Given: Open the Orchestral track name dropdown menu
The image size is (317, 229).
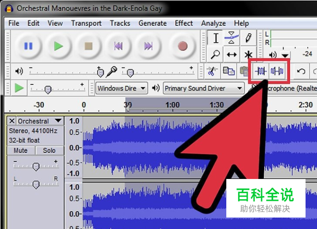Looking at the screenshot, I should (40, 121).
